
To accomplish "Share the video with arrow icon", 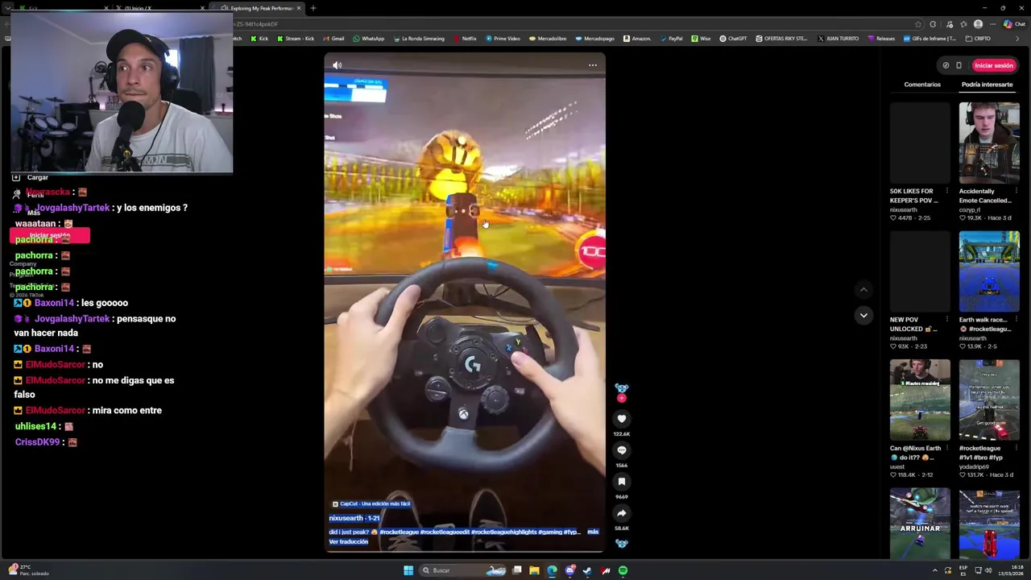I will 622,513.
